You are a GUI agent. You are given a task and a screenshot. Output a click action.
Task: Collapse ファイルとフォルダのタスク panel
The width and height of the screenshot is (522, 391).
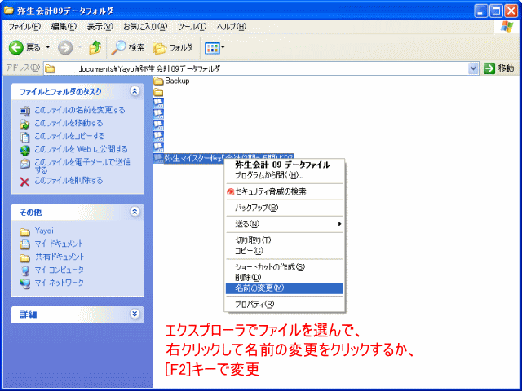(x=135, y=90)
